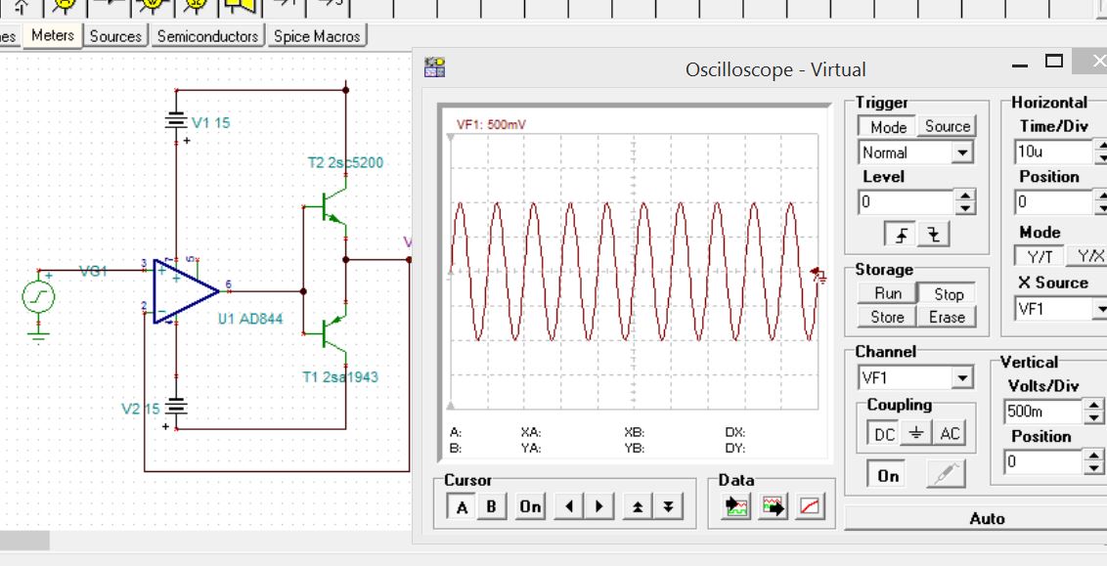Click the schematic horizontal scrollbar thumb
The height and width of the screenshot is (566, 1107).
tap(24, 541)
